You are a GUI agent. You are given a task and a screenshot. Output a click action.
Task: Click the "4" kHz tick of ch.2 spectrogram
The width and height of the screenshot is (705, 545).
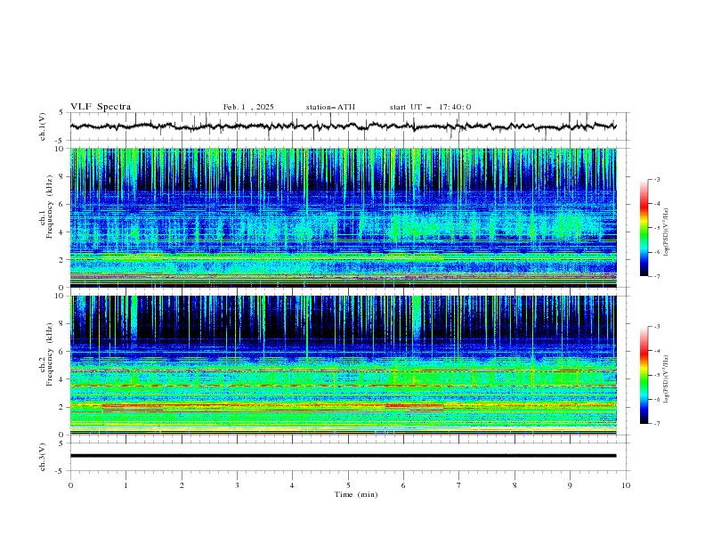coord(62,379)
